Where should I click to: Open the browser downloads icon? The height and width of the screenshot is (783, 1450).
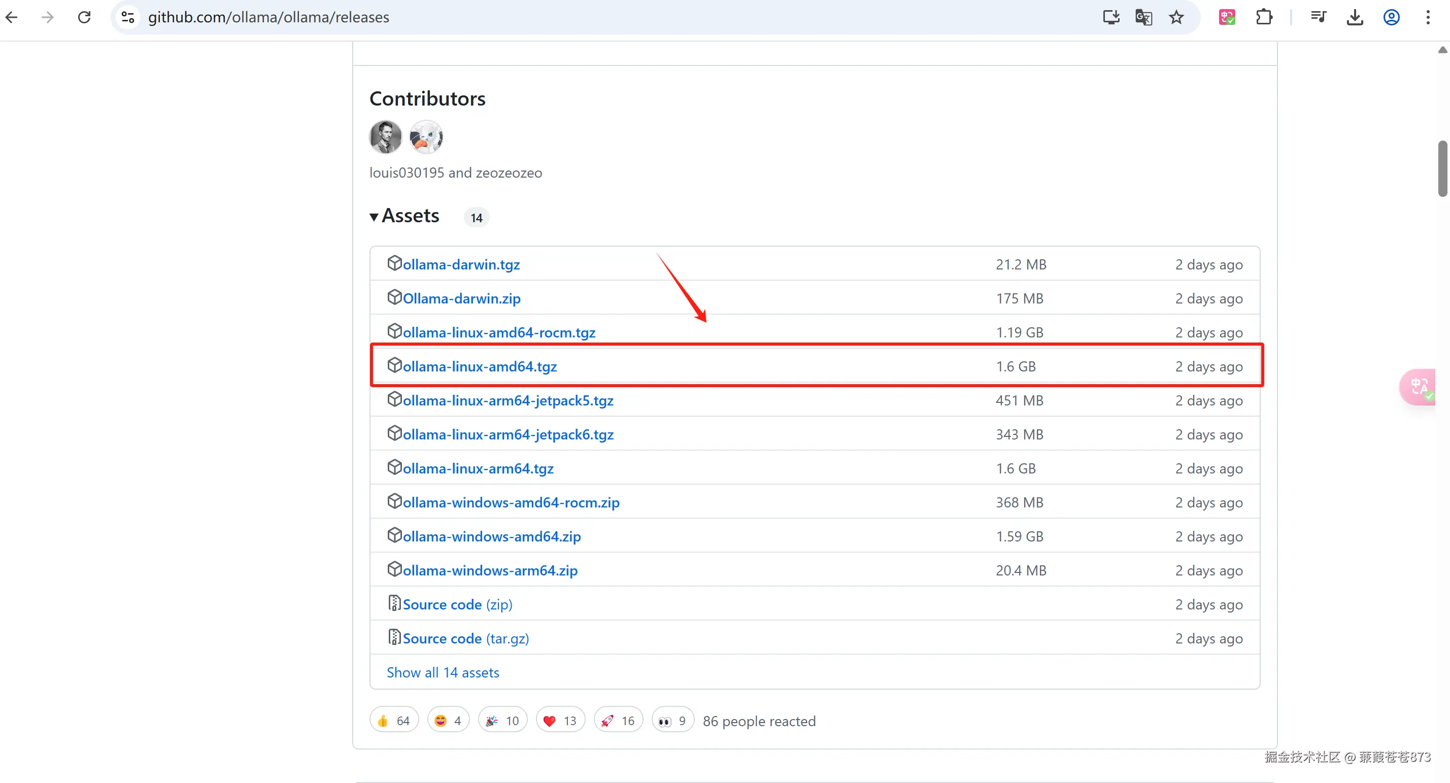click(x=1354, y=17)
